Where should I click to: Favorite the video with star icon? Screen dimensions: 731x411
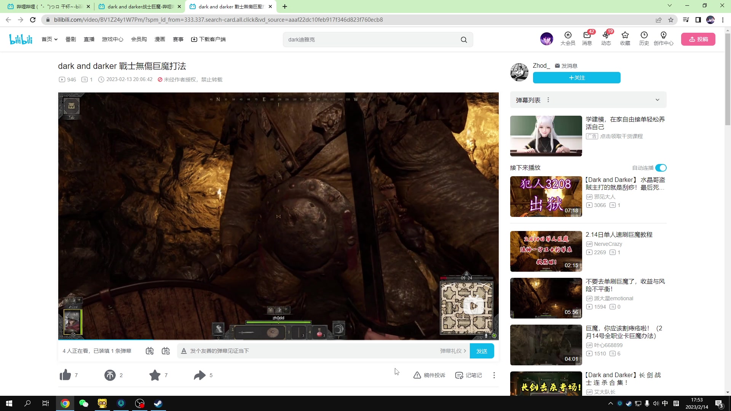tap(155, 375)
